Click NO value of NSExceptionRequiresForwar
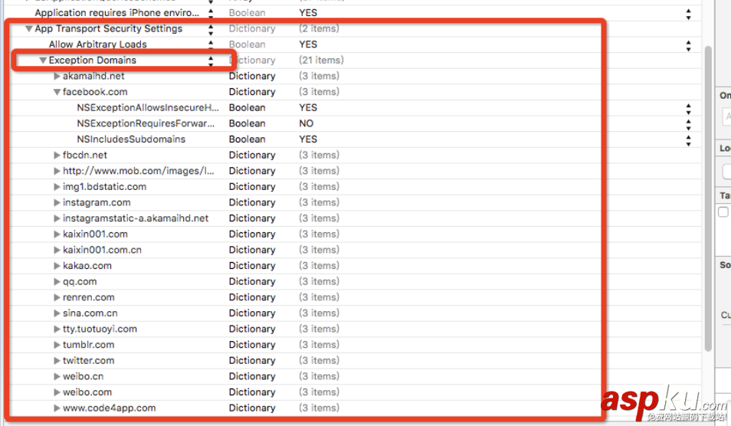This screenshot has height=426, width=731. tap(306, 123)
